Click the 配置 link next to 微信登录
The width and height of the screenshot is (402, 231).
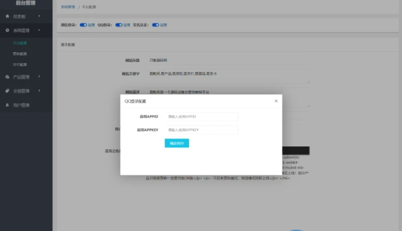point(91,25)
